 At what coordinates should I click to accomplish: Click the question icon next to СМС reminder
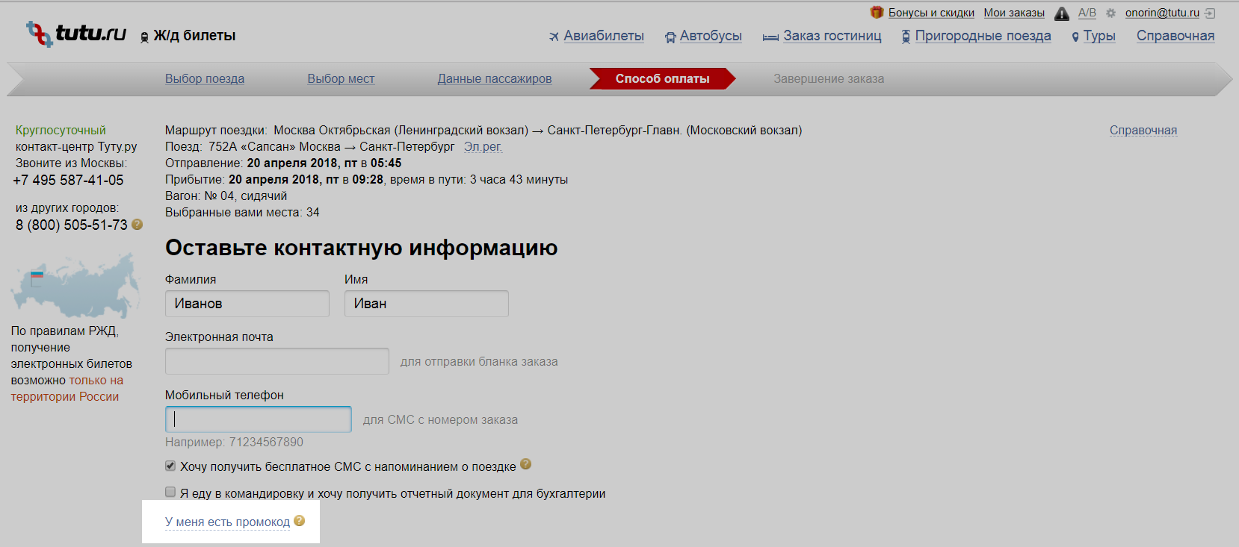click(x=525, y=464)
